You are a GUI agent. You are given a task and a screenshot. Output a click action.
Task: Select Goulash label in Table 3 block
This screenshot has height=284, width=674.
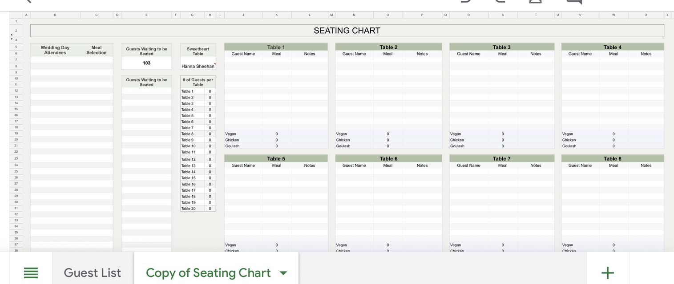[x=457, y=146]
